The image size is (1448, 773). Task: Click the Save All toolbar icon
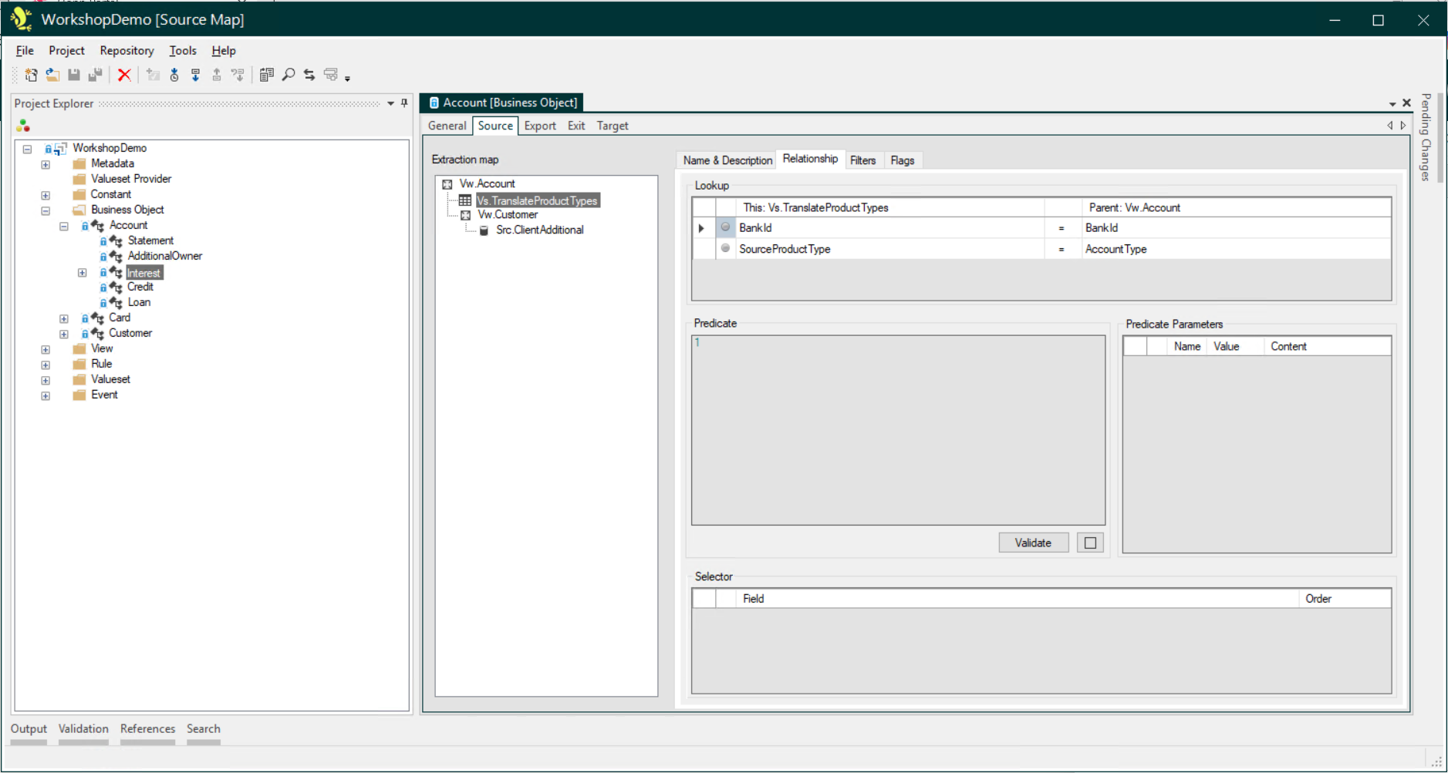point(96,75)
